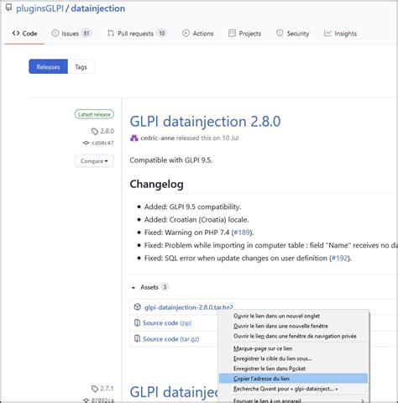
Task: Choose 'Ouvrir le lien dans un nouvel onglet'
Action: tap(293, 316)
